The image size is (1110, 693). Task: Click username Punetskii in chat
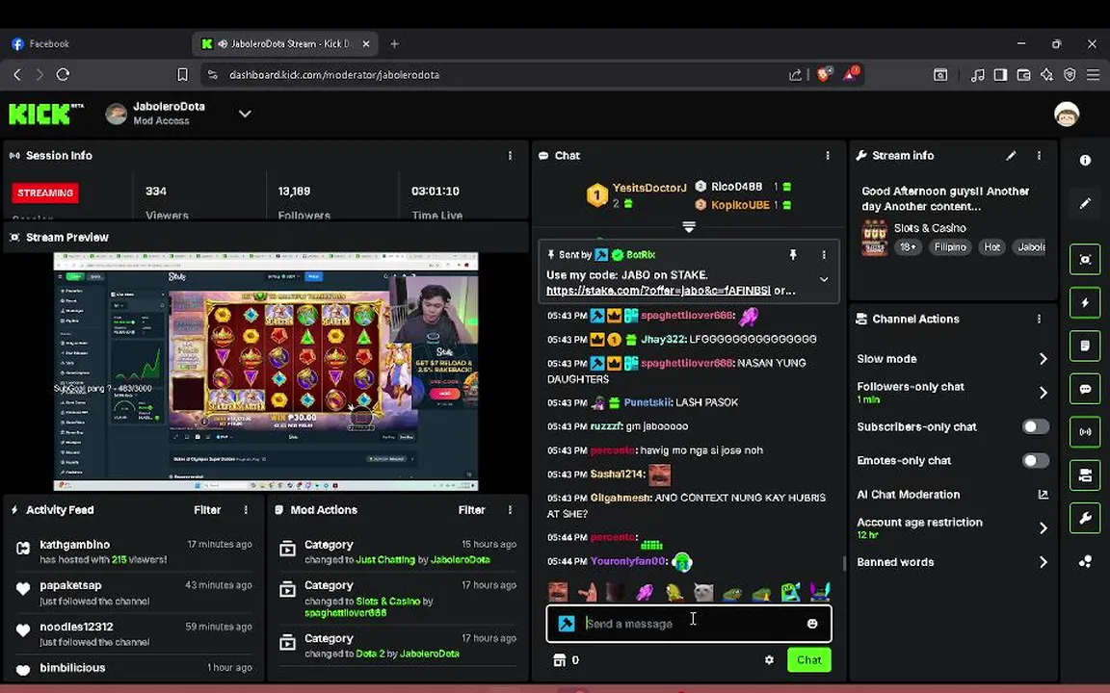pyautogui.click(x=647, y=402)
